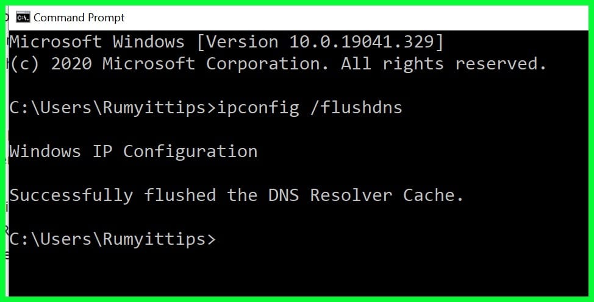The height and width of the screenshot is (302, 594).
Task: Click the Microsoft Windows version line
Action: pos(226,41)
